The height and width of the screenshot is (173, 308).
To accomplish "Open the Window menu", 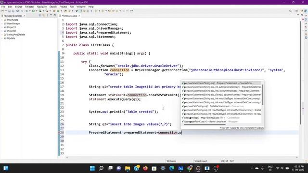I will pyautogui.click(x=81, y=7).
